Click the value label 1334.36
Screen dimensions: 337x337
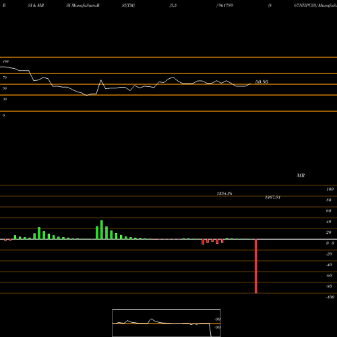click(x=224, y=193)
